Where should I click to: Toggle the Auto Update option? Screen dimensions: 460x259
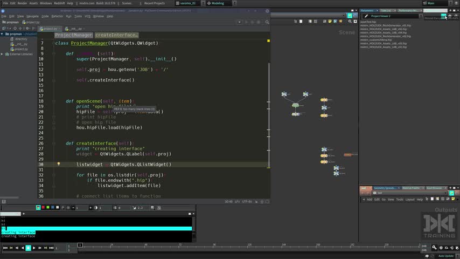click(x=446, y=256)
